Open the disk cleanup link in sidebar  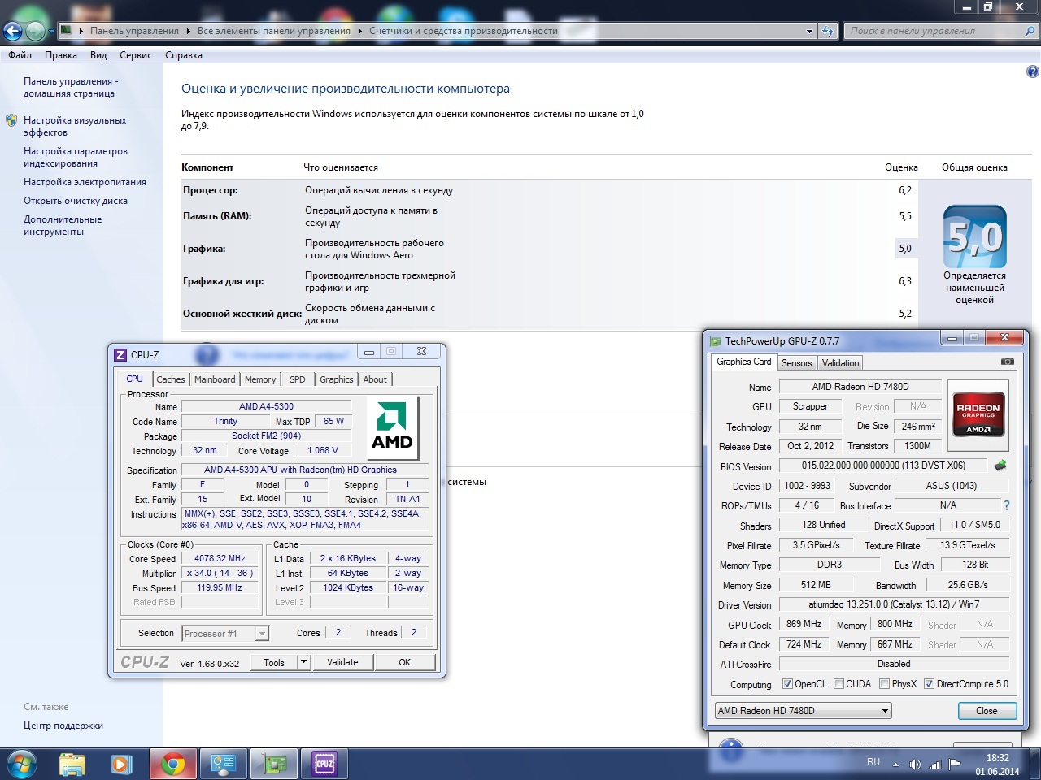[76, 201]
